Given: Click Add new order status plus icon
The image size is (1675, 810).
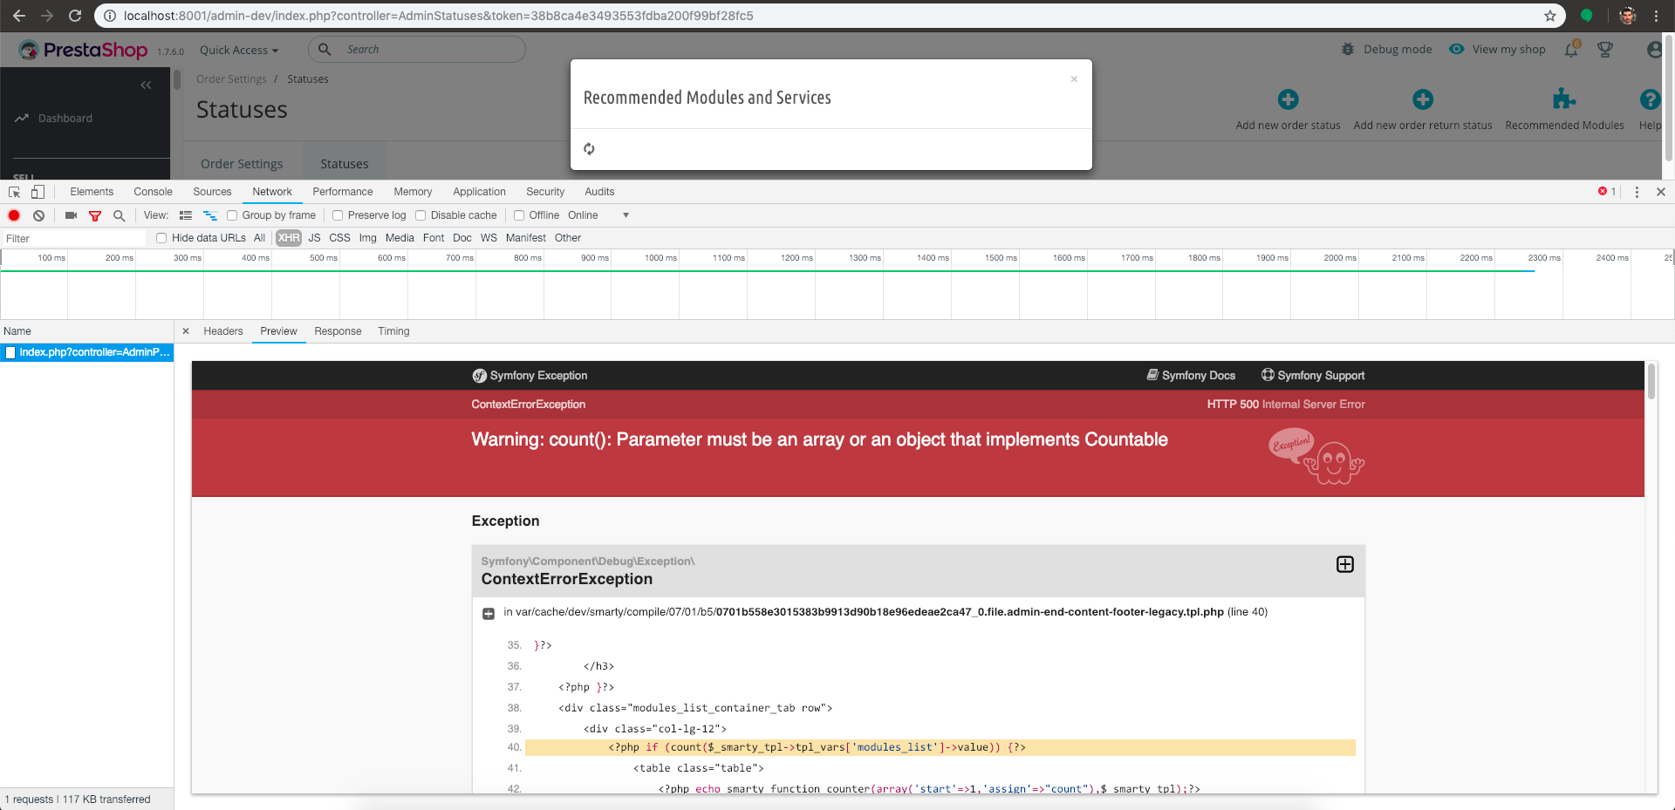Looking at the screenshot, I should click(x=1288, y=99).
